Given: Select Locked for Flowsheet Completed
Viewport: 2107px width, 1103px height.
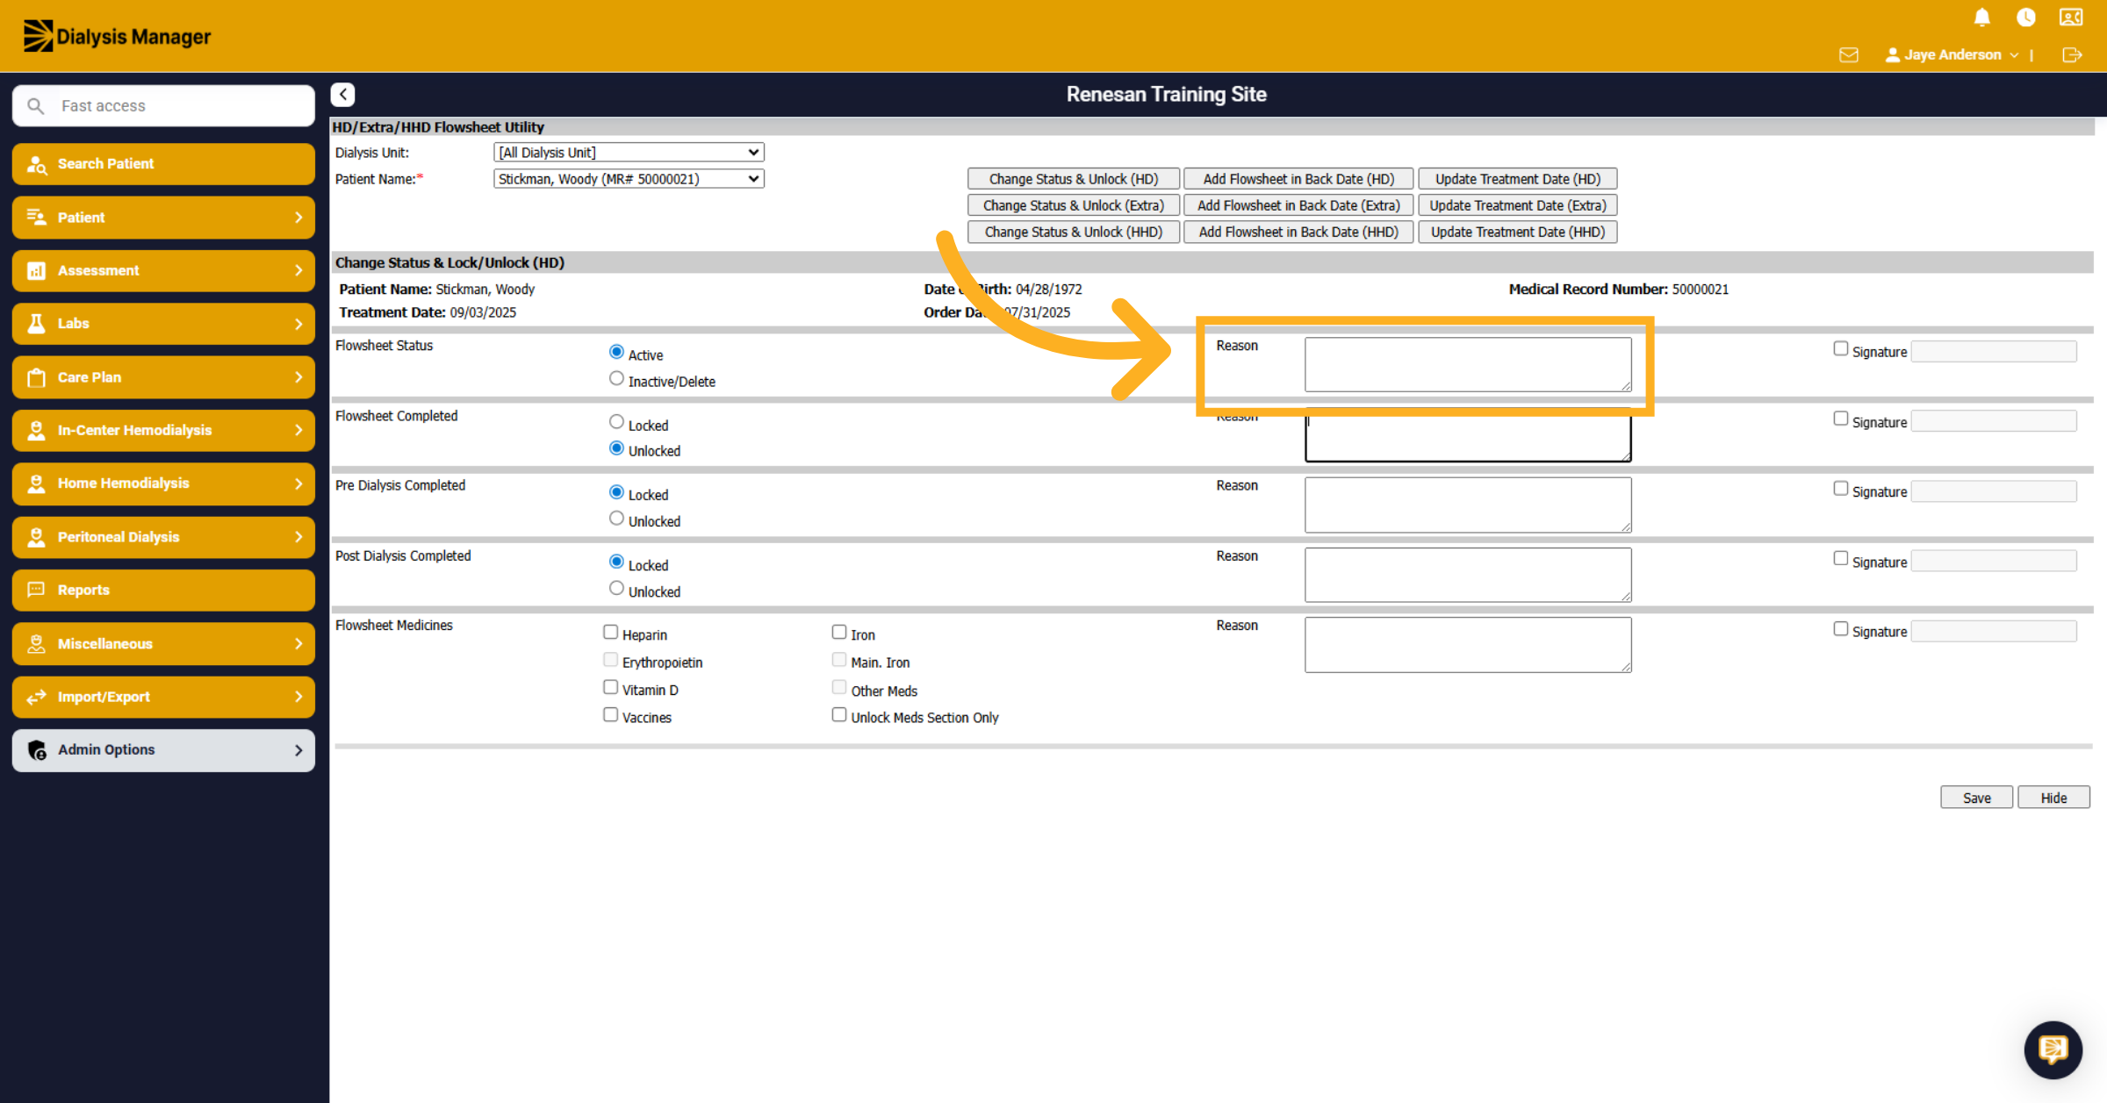Looking at the screenshot, I should [616, 422].
